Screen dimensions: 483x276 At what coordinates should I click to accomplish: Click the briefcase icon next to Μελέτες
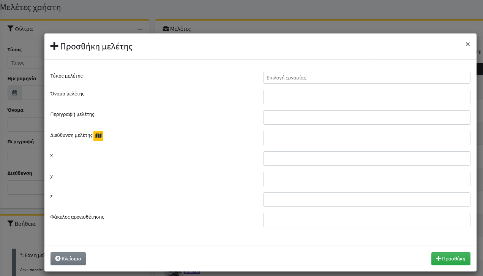tap(166, 29)
